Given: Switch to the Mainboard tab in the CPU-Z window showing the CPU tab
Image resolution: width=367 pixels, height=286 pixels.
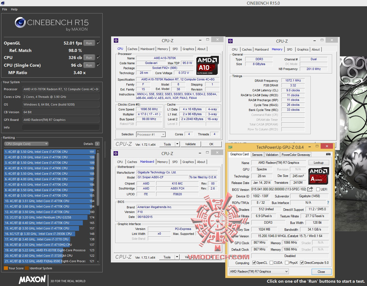Looking at the screenshot, I should coord(147,49).
